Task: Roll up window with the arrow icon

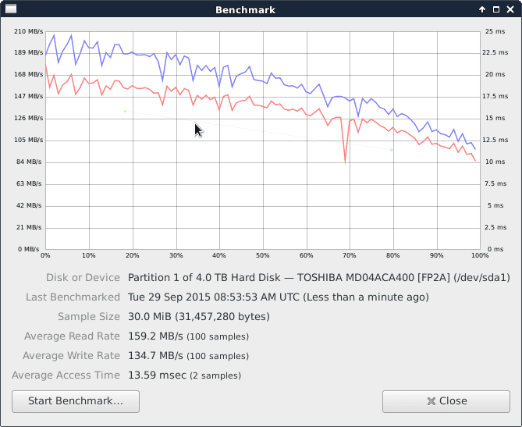Action: pos(482,9)
